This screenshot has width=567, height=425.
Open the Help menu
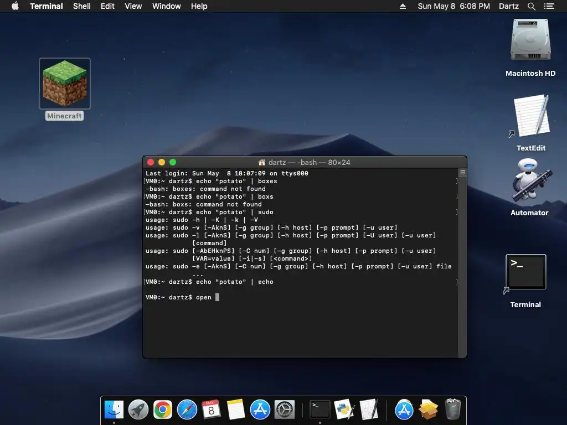(x=199, y=6)
